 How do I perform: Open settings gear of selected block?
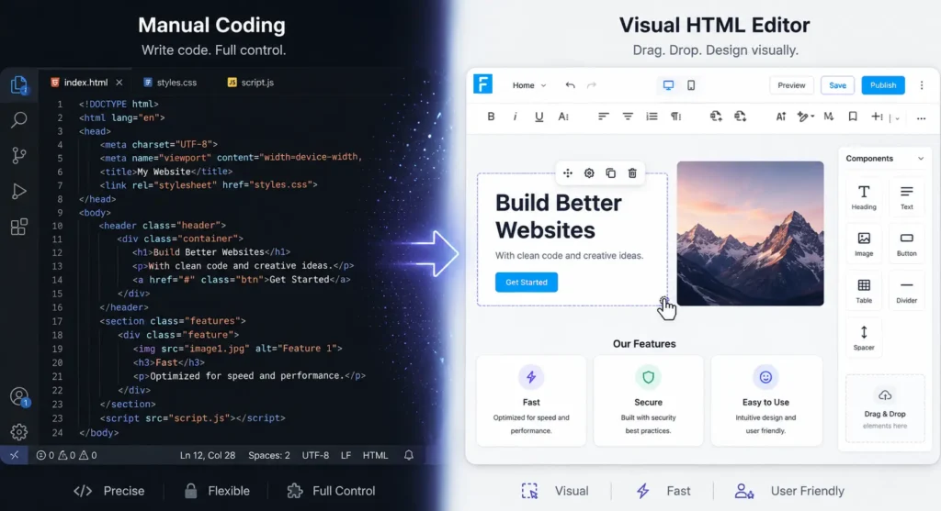pyautogui.click(x=589, y=173)
